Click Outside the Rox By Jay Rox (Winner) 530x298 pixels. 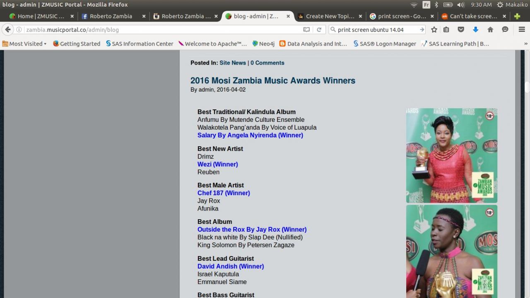(252, 229)
